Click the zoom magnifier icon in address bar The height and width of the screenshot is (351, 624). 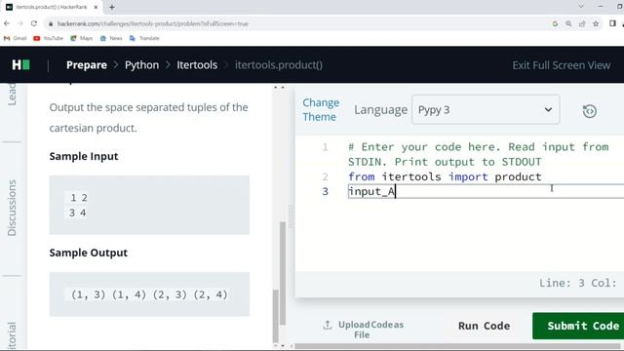tap(568, 23)
